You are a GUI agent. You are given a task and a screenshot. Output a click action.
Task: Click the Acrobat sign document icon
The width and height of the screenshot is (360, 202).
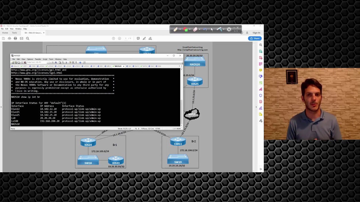(150, 38)
